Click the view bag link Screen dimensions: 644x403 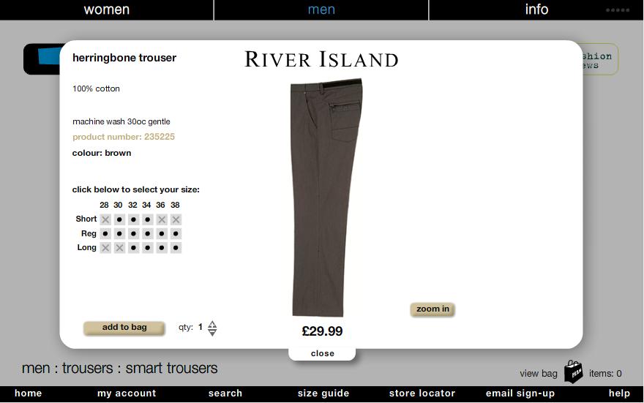[x=539, y=374]
